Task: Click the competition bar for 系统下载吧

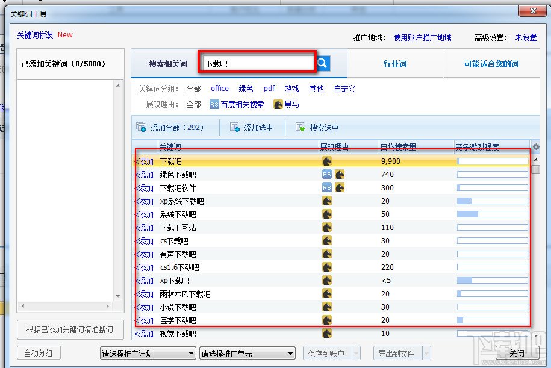Action: (493, 214)
